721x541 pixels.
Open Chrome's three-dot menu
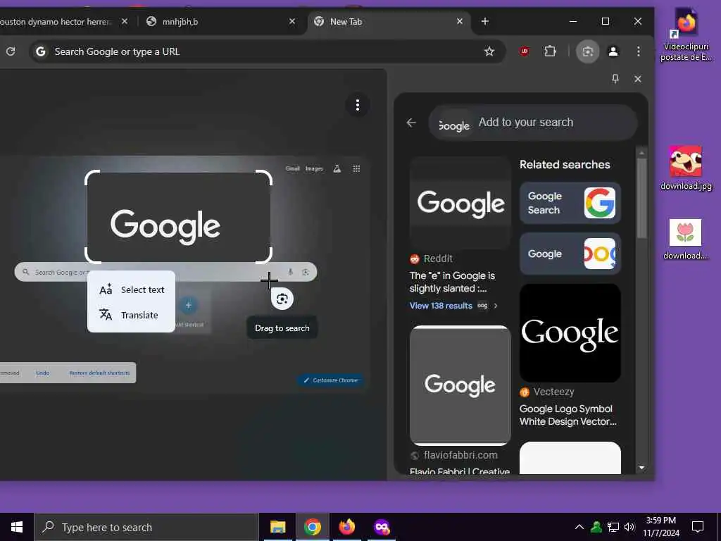638,51
